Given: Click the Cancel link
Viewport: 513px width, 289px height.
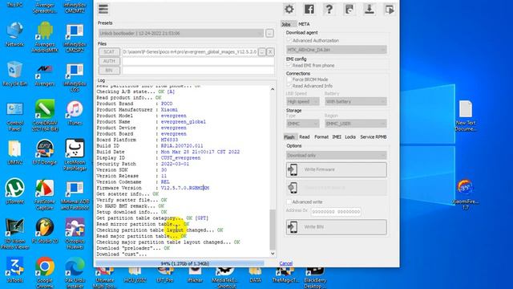Looking at the screenshot, I should point(286,263).
